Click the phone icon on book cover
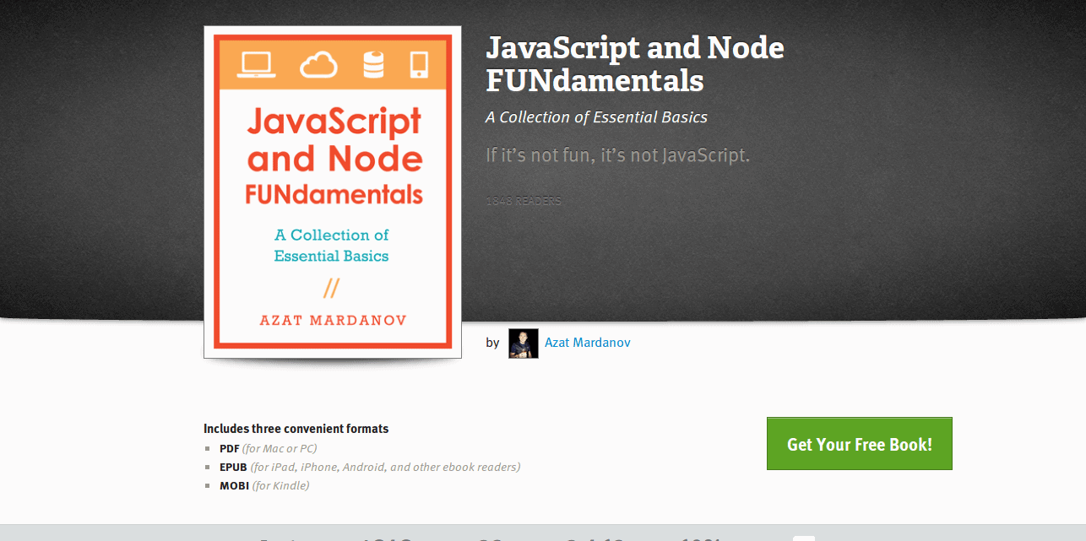This screenshot has height=541, width=1086. coord(419,64)
